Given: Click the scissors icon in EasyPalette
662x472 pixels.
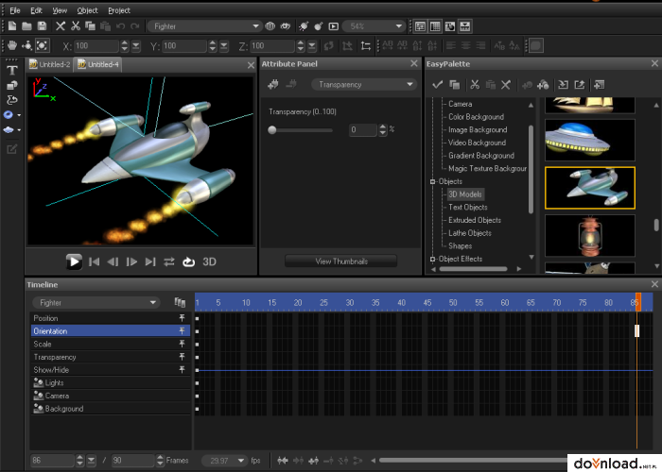Looking at the screenshot, I should coord(475,85).
